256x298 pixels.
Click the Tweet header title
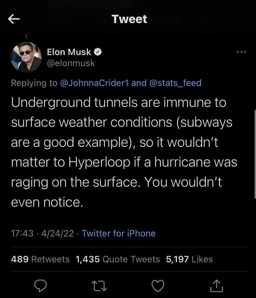(129, 19)
